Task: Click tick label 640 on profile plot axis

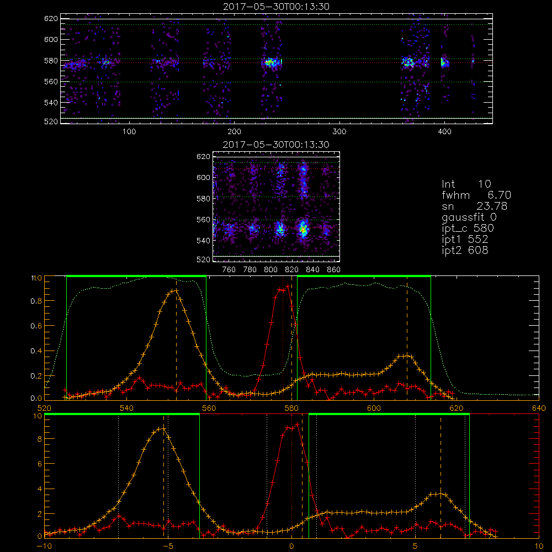Action: tap(539, 408)
